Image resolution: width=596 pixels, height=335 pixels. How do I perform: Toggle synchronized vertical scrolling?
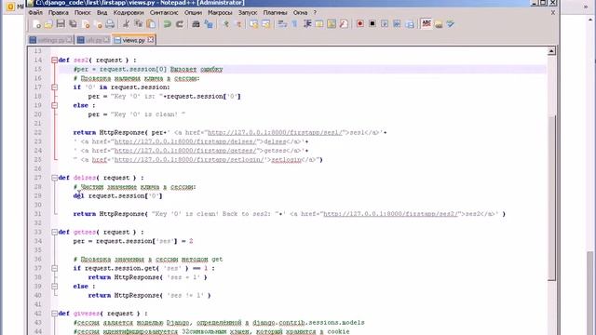tap(253, 24)
